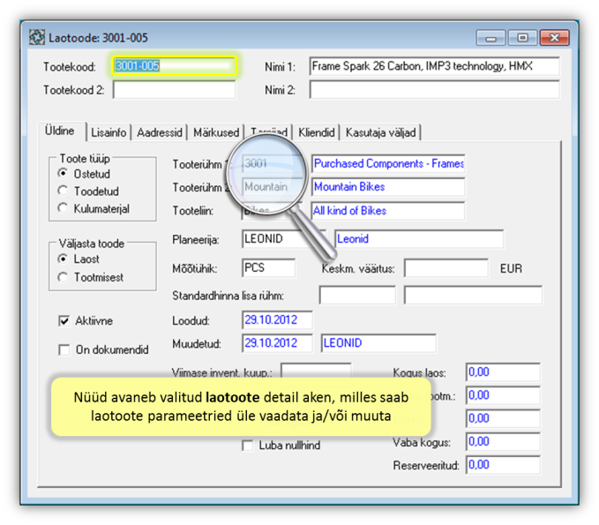
Task: Click the Tootekood 2 input field
Action: (175, 90)
